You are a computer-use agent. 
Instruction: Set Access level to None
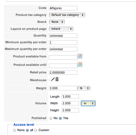pyautogui.click(x=15, y=130)
